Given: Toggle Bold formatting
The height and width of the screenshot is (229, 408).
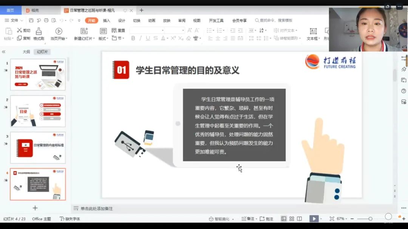Looking at the screenshot, I should pyautogui.click(x=133, y=38).
